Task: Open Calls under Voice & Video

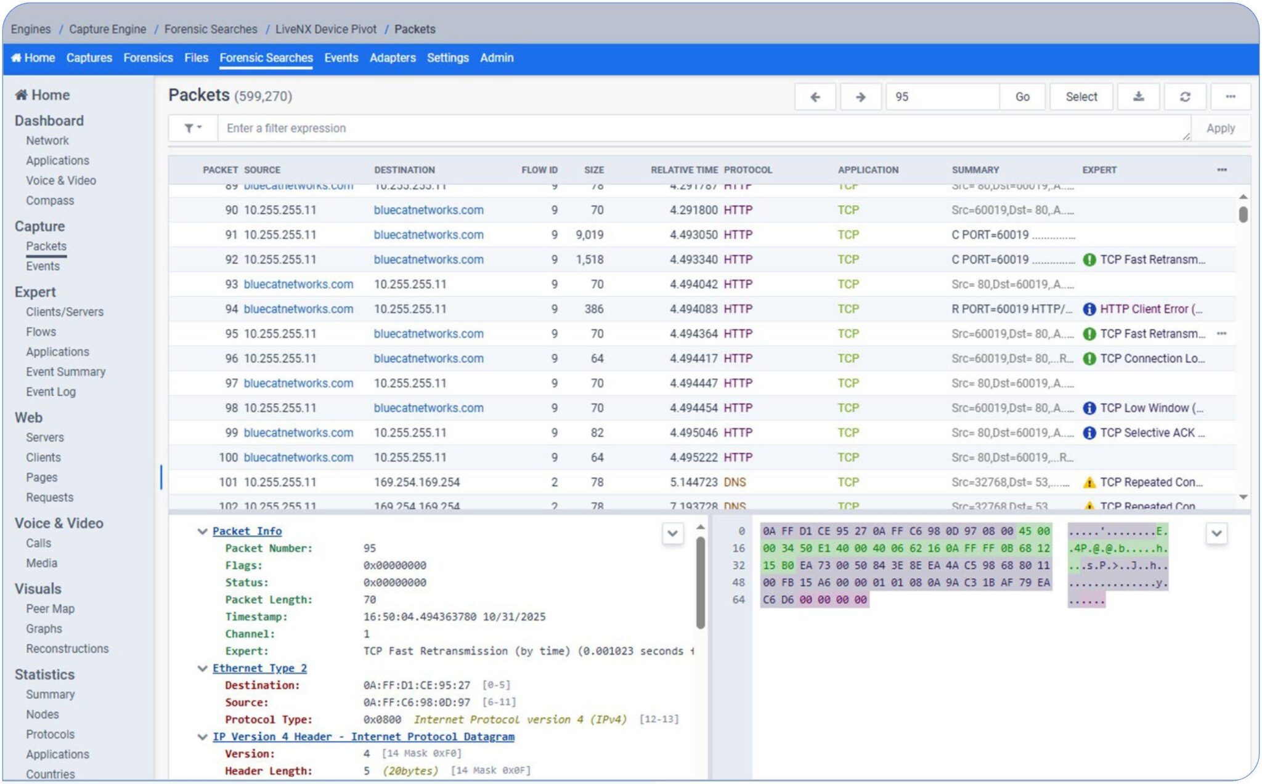Action: (38, 543)
